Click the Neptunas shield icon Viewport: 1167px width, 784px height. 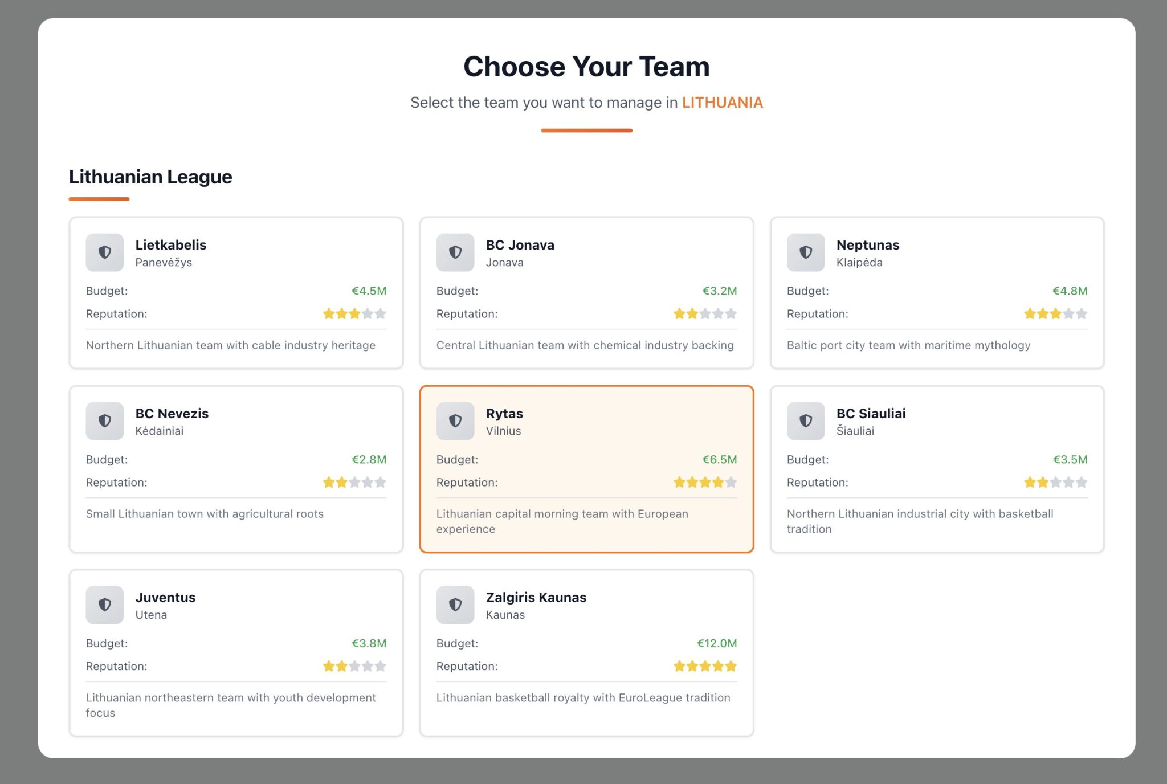coord(806,252)
